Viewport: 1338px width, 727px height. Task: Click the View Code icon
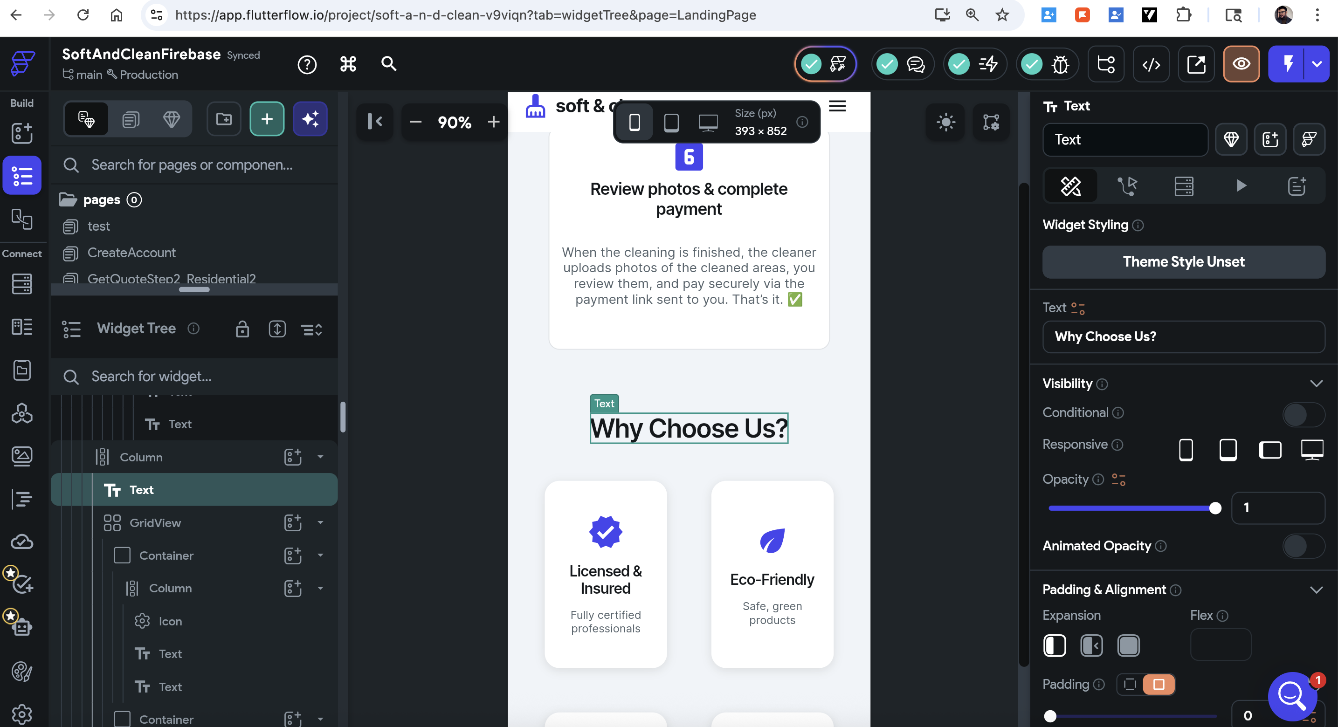point(1151,64)
